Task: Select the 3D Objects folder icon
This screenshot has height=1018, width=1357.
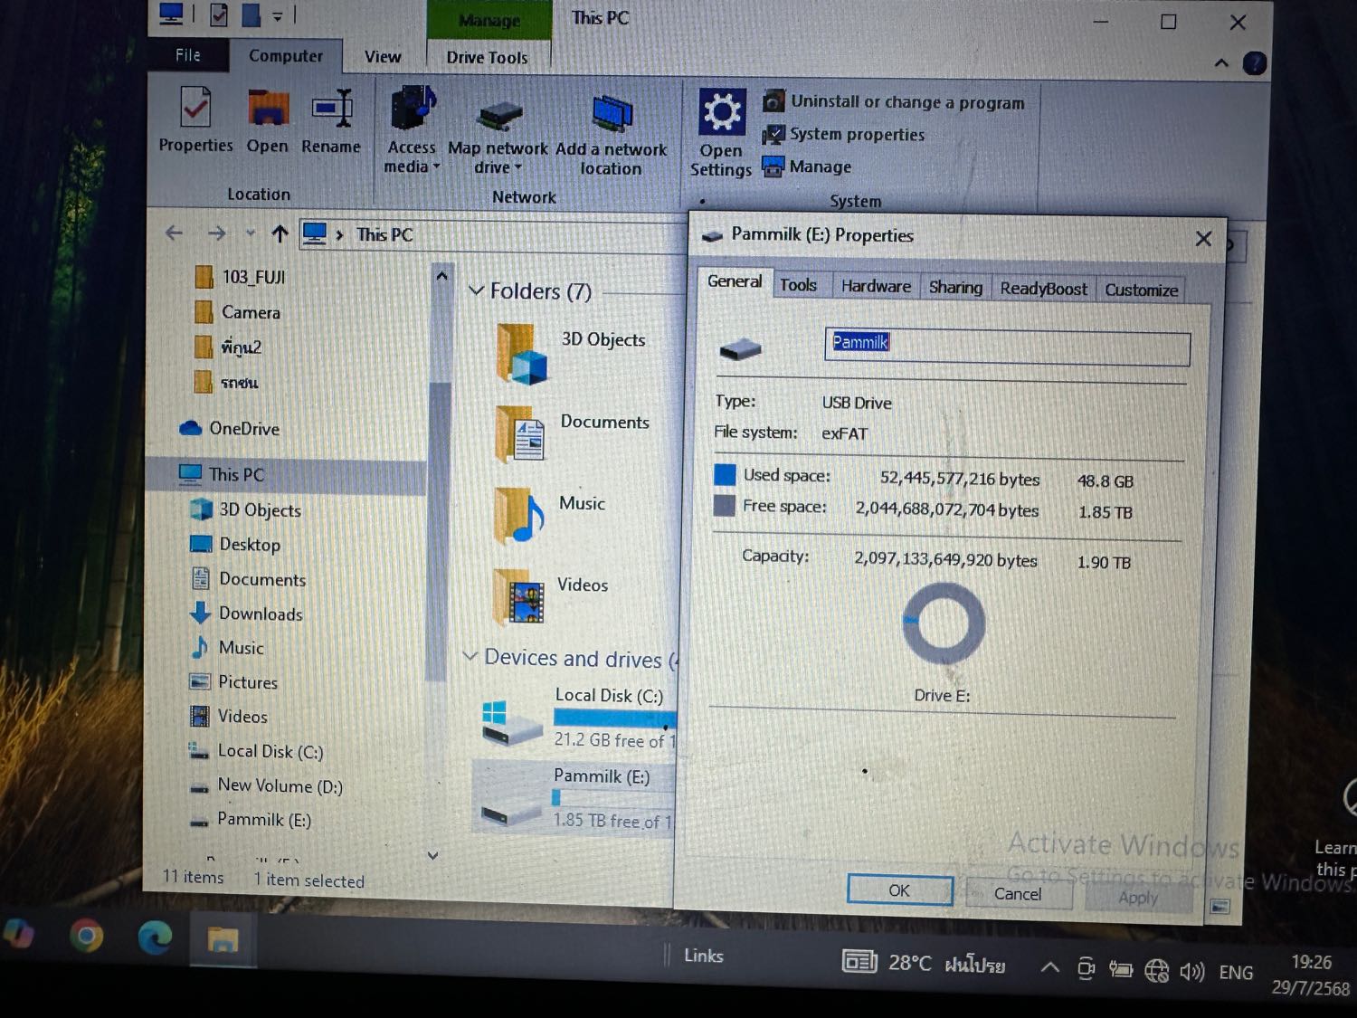Action: coord(522,353)
